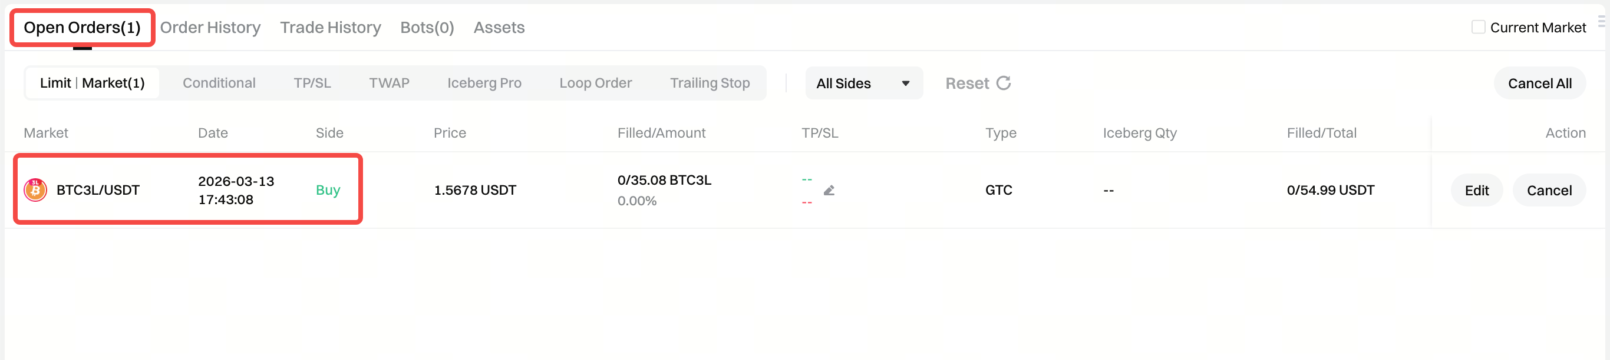The width and height of the screenshot is (1610, 360).
Task: Select the Iceberg Pro filter
Action: tap(484, 82)
